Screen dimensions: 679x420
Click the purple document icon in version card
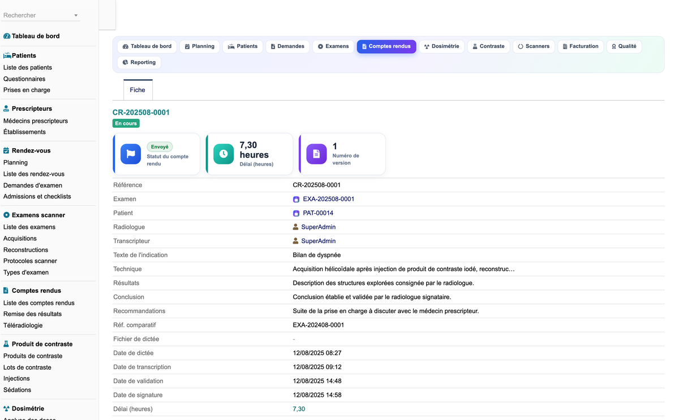pyautogui.click(x=316, y=154)
